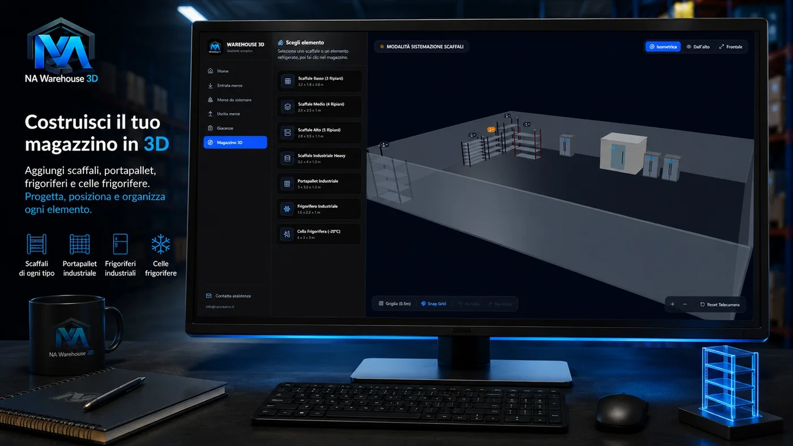Toggle the Griglia (0.5m) grid display
The width and height of the screenshot is (793, 446).
pyautogui.click(x=395, y=304)
